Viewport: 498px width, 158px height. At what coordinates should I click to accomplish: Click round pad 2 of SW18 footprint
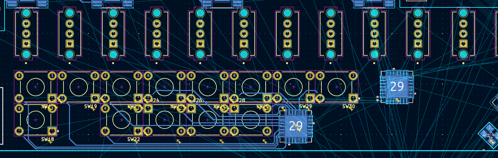19,131
